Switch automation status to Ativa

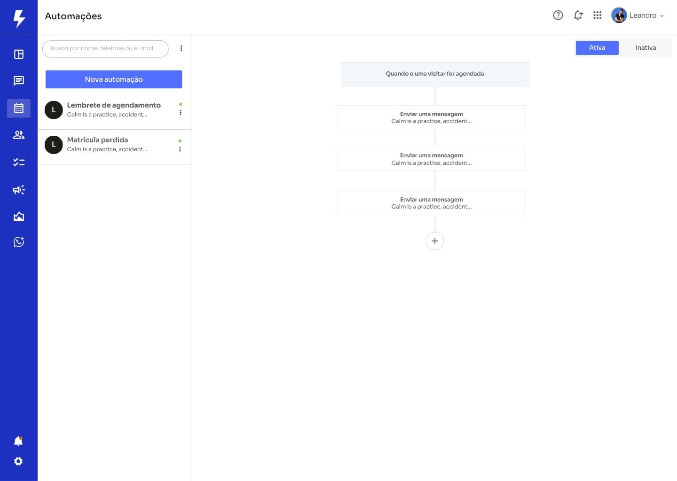coord(597,48)
